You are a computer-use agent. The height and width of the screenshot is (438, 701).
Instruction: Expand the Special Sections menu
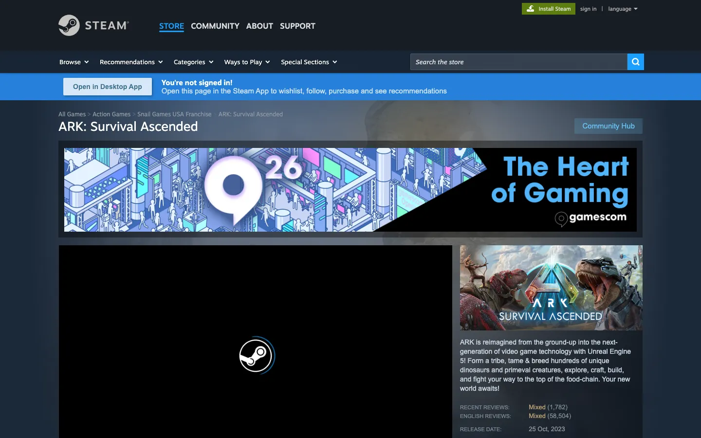309,62
